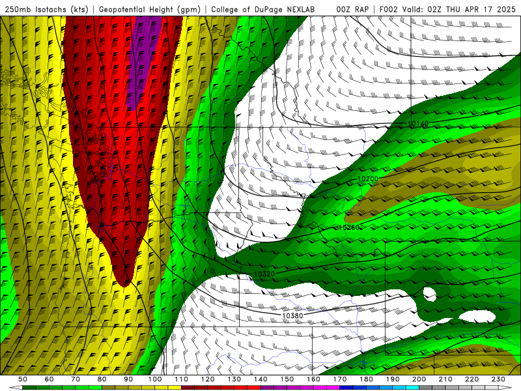Click the dark maroon legend swatch at 110
Screen dimensions: 521x391
[x=188, y=388]
